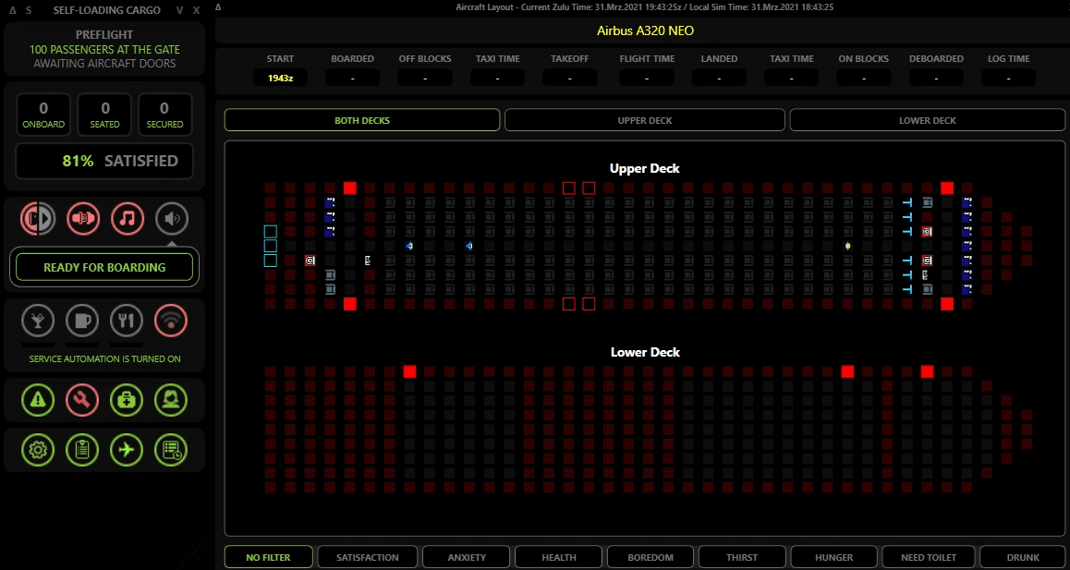Toggle the fork and knife meal service
Viewport: 1070px width, 570px height.
(127, 321)
